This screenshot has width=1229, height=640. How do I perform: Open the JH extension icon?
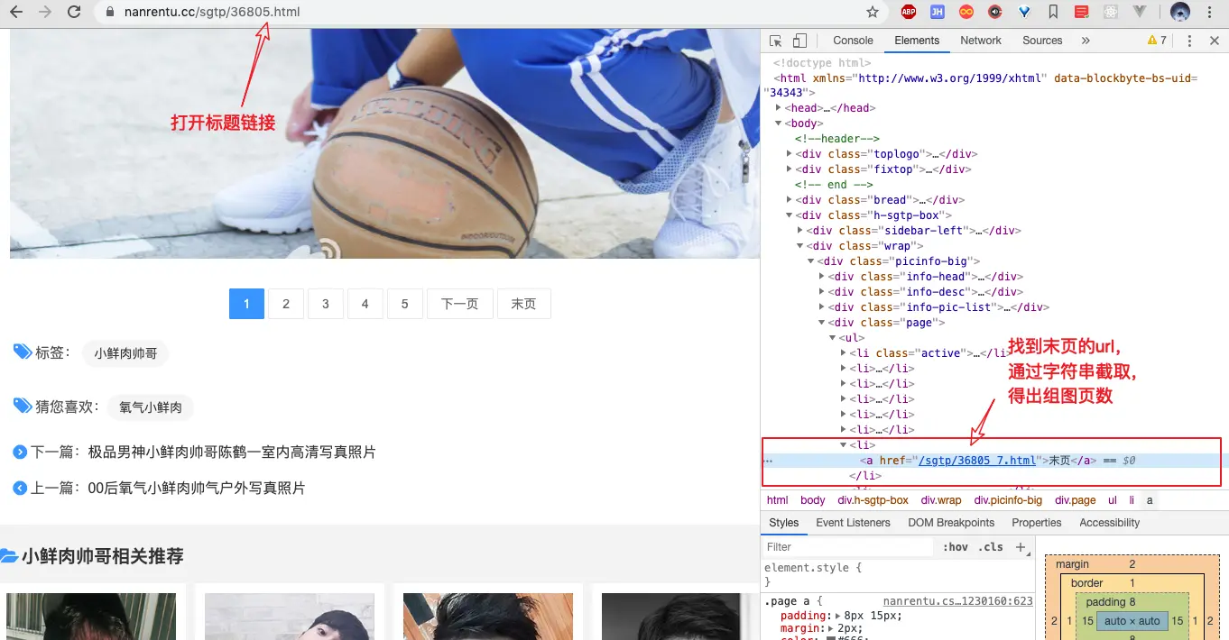[x=938, y=12]
